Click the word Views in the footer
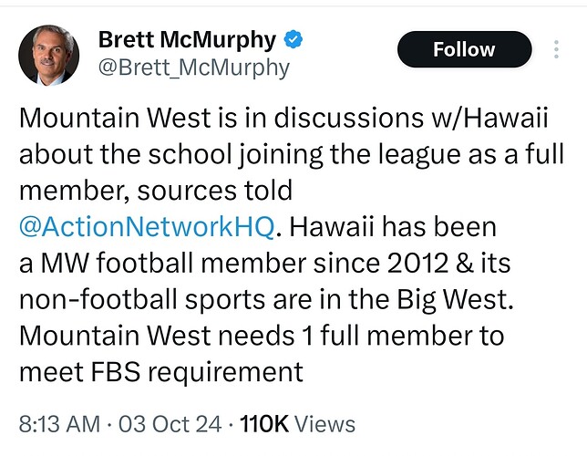Viewport: 587px width, 456px height. (324, 424)
